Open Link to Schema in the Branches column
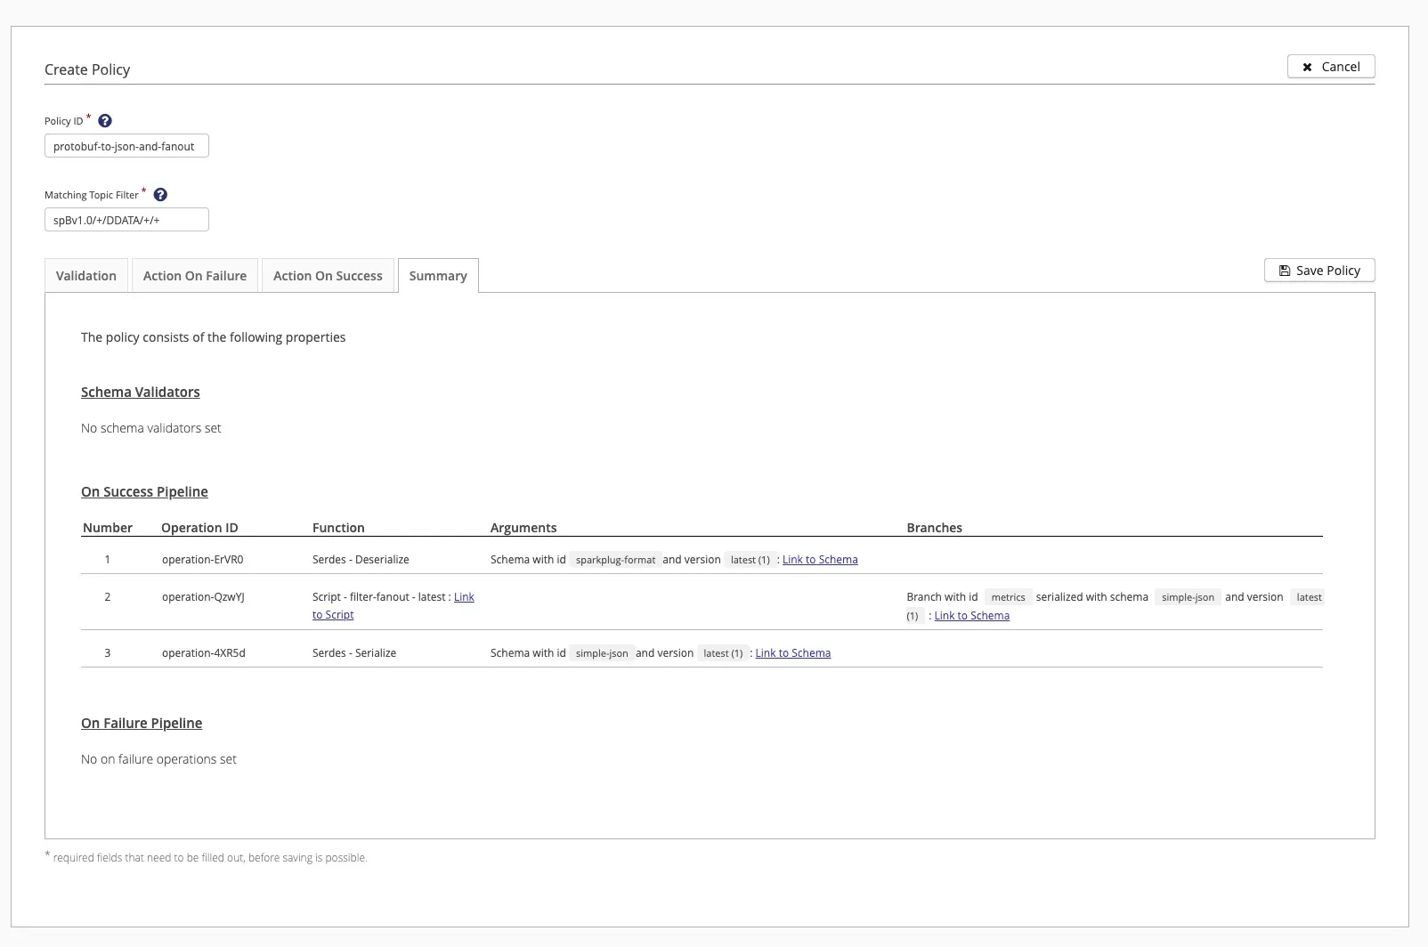The width and height of the screenshot is (1428, 947). tap(971, 615)
